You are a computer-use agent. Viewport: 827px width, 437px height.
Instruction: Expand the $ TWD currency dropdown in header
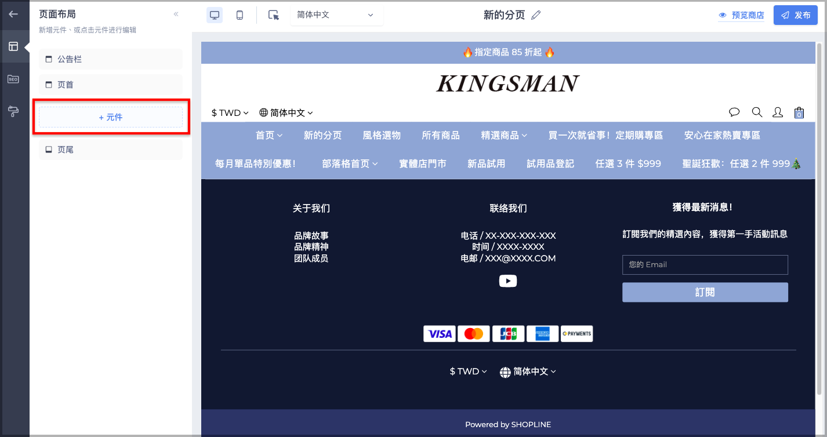point(230,113)
